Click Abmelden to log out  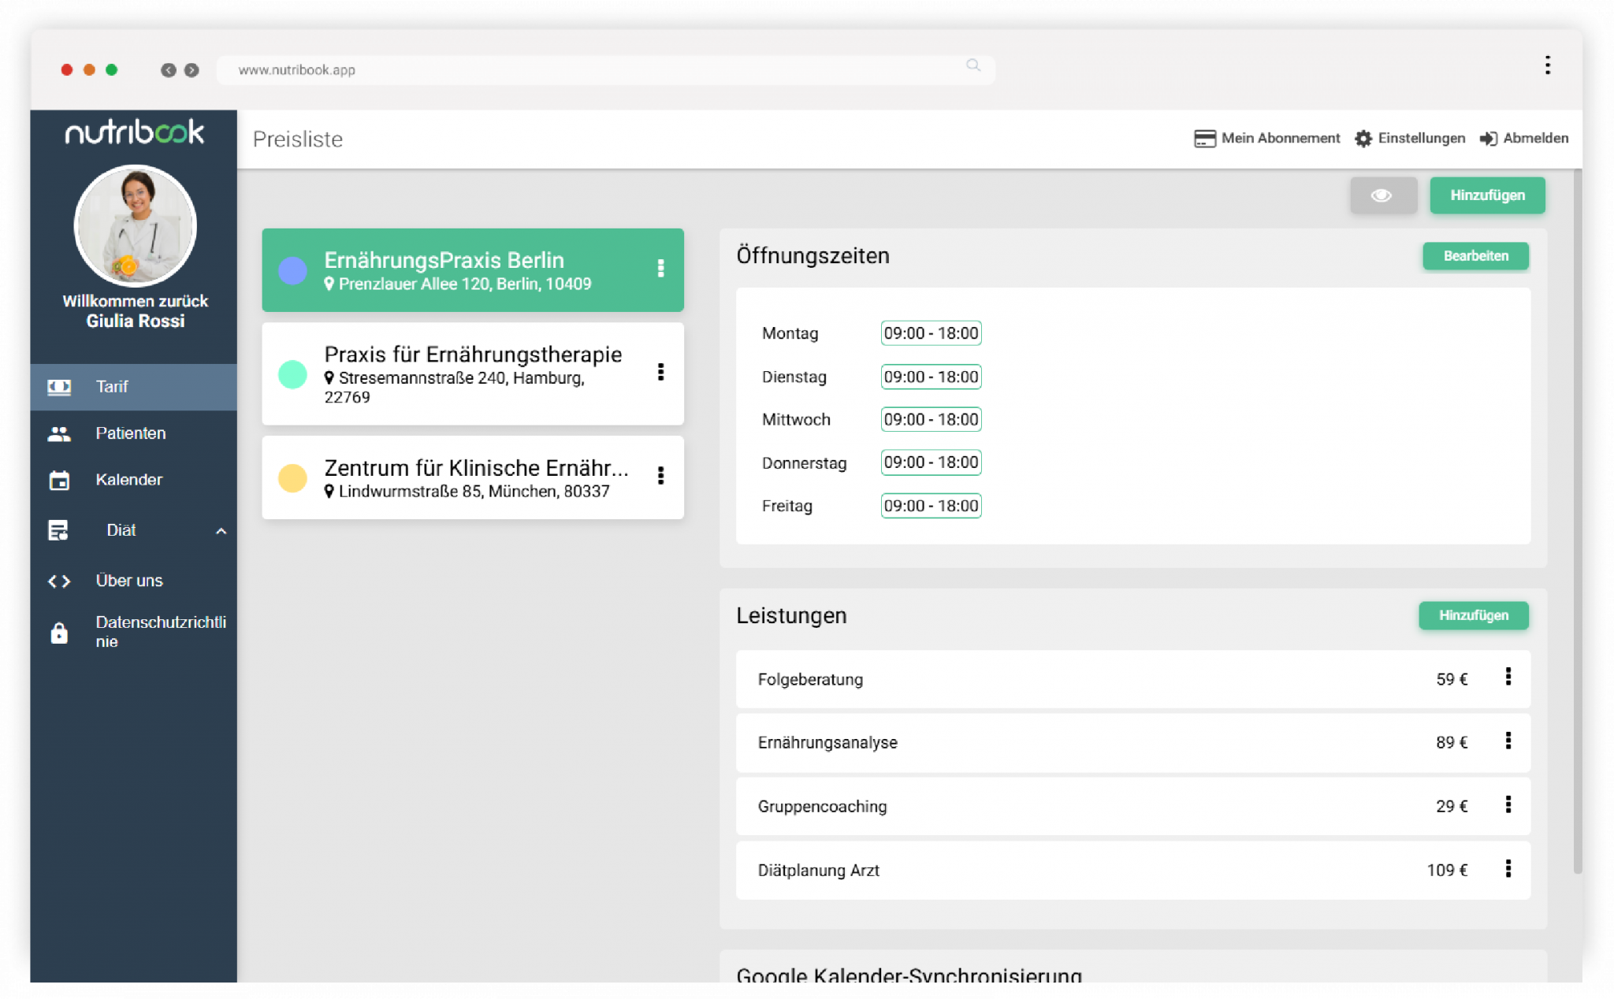point(1524,139)
